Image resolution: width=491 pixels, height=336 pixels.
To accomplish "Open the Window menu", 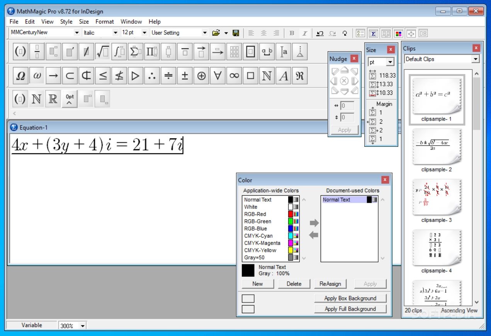I will point(131,22).
